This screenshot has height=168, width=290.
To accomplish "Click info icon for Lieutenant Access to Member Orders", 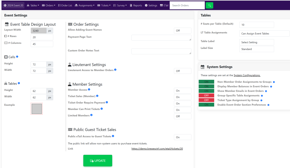I will click(115, 70).
